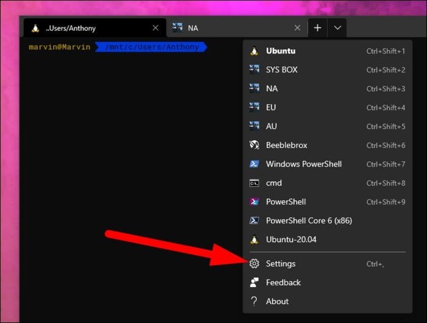Close the ..Users/Anthony tab
427x323 pixels.
tap(156, 28)
